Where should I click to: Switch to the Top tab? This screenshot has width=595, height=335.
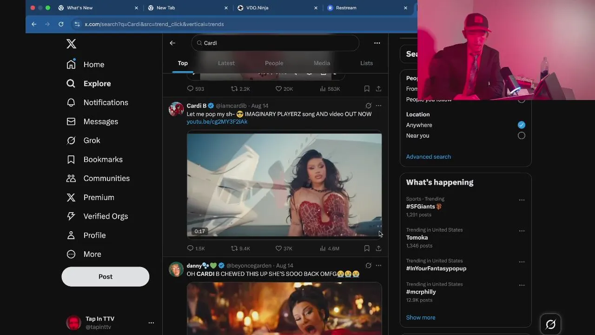[x=183, y=63]
